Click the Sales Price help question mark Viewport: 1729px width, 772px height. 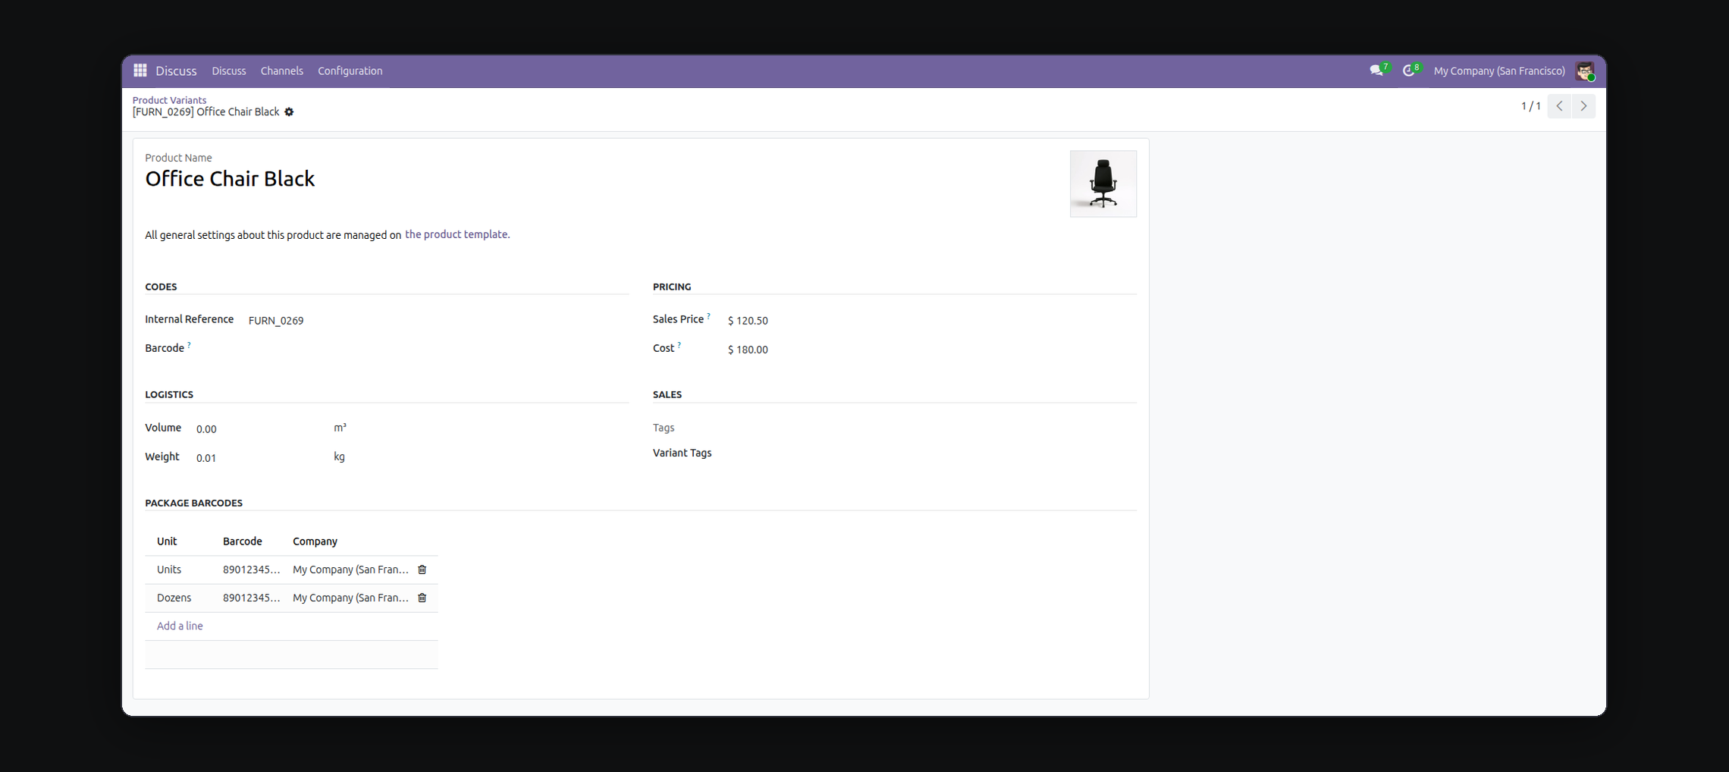click(708, 315)
